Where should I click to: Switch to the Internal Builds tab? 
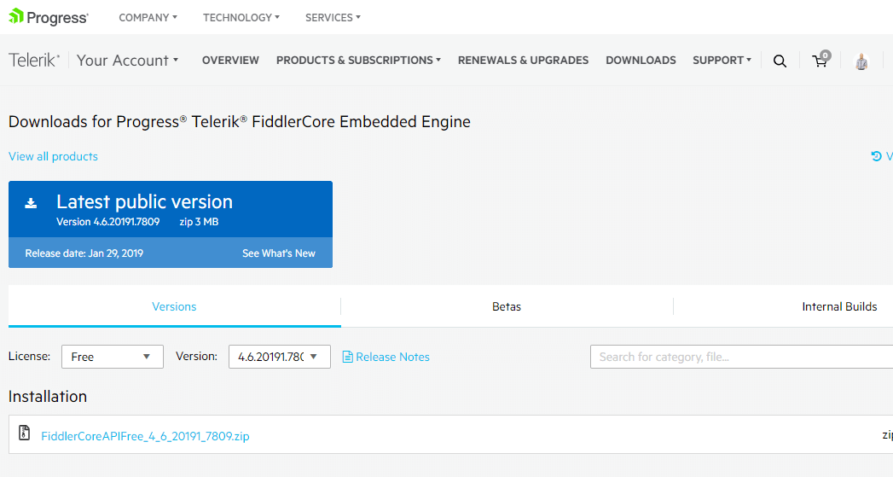pyautogui.click(x=839, y=306)
